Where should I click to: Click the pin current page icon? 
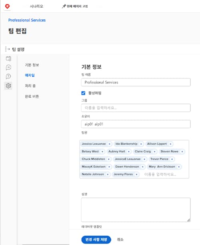(x=64, y=6)
